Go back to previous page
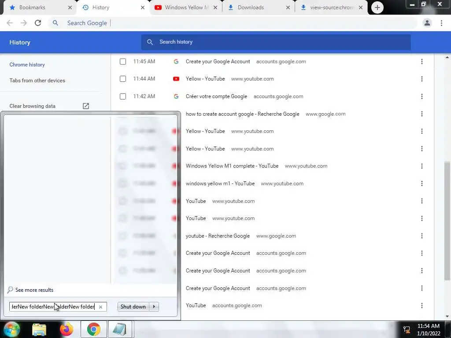451x338 pixels. 10,23
